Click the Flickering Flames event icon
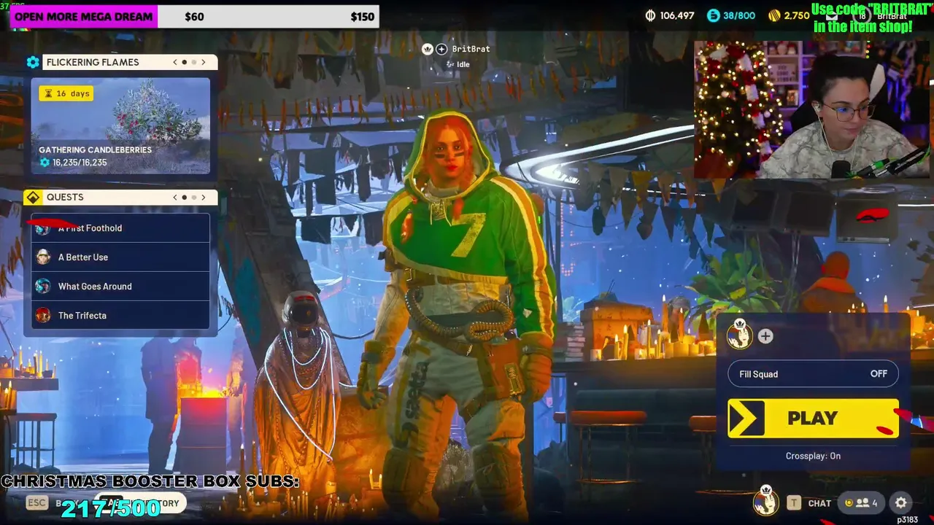This screenshot has height=525, width=934. (x=33, y=62)
